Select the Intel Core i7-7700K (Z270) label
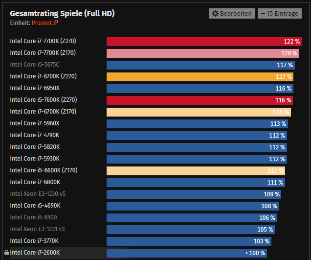 43,41
